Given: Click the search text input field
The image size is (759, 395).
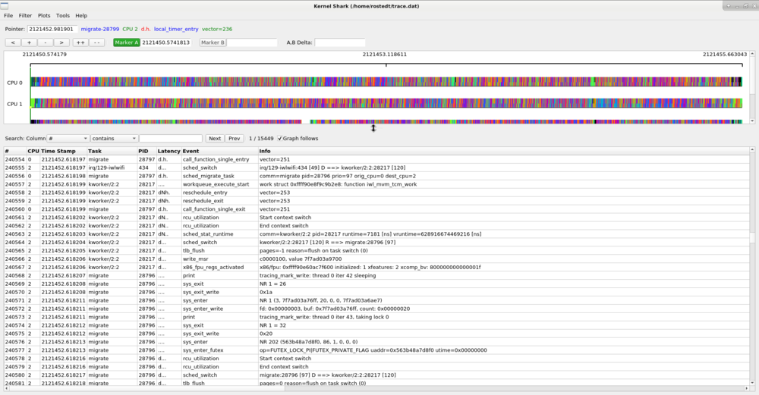Looking at the screenshot, I should [170, 138].
